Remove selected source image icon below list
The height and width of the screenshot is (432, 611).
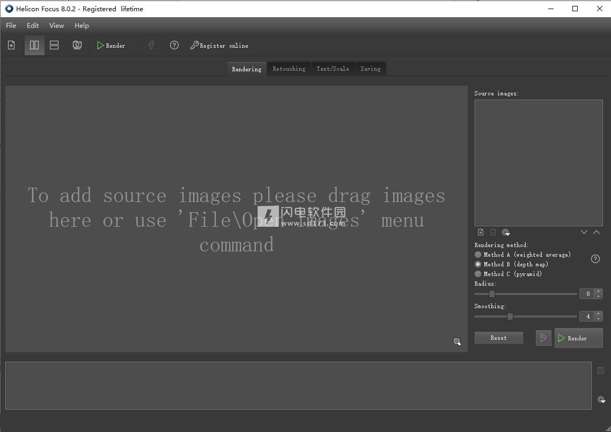[x=493, y=232]
